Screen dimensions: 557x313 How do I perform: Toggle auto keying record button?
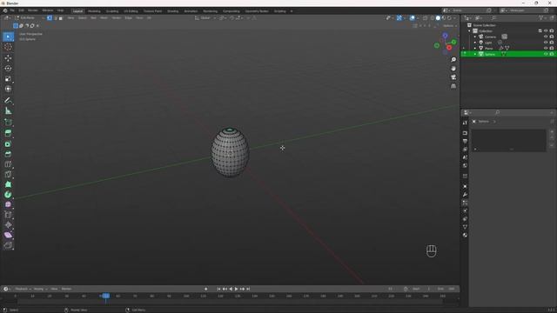pyautogui.click(x=206, y=289)
